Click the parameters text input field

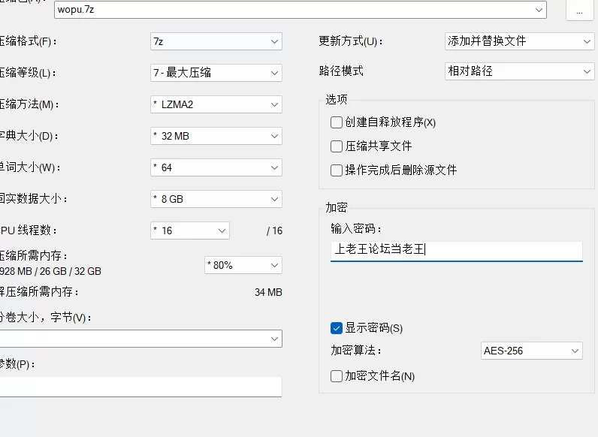click(140, 386)
